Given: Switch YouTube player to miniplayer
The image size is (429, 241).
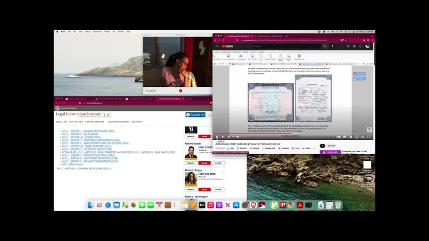Looking at the screenshot, I should (x=357, y=137).
